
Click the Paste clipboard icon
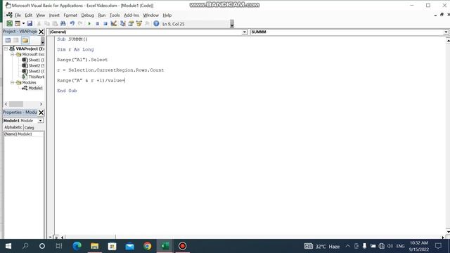(x=55, y=23)
